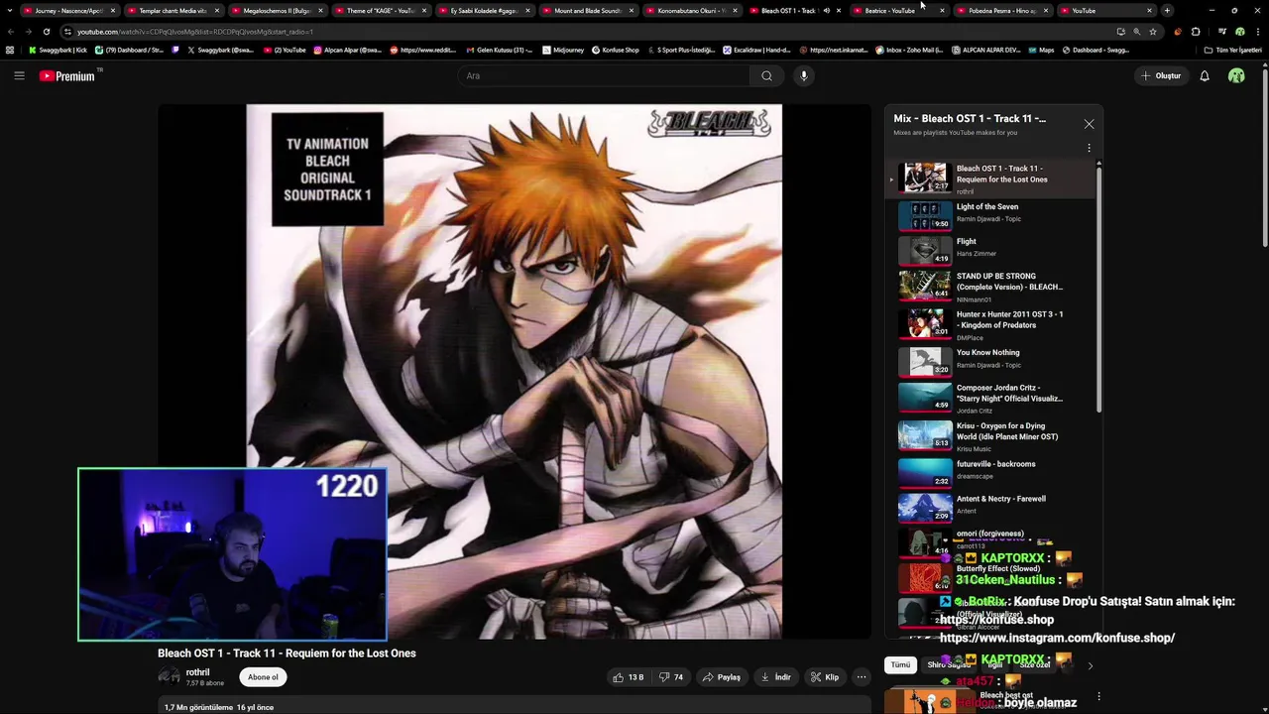The width and height of the screenshot is (1269, 714).
Task: Click the search magnifier button
Action: [766, 75]
